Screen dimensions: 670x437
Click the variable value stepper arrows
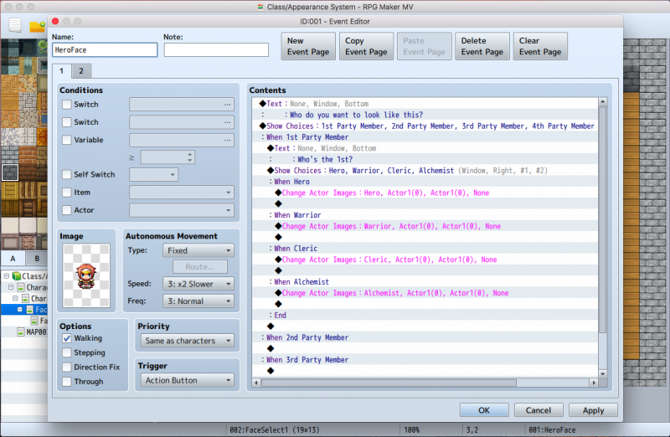coord(190,157)
